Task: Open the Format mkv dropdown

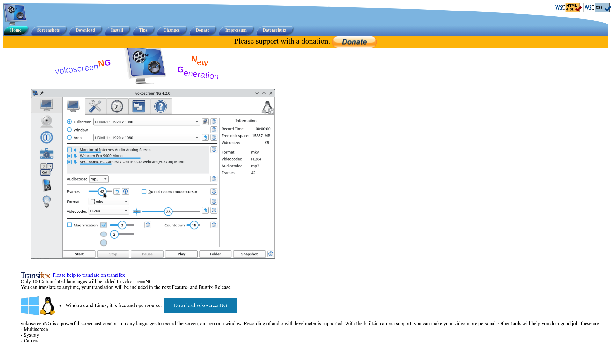Action: [x=109, y=202]
